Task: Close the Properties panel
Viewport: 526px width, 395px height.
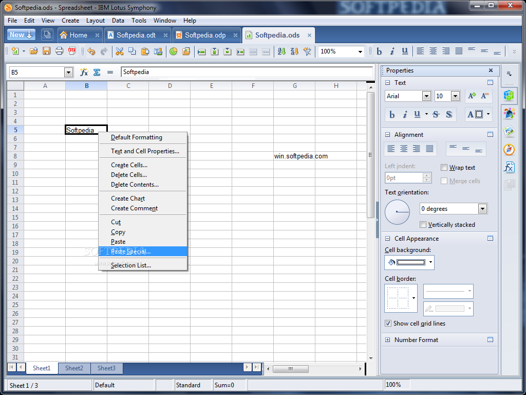Action: point(491,70)
